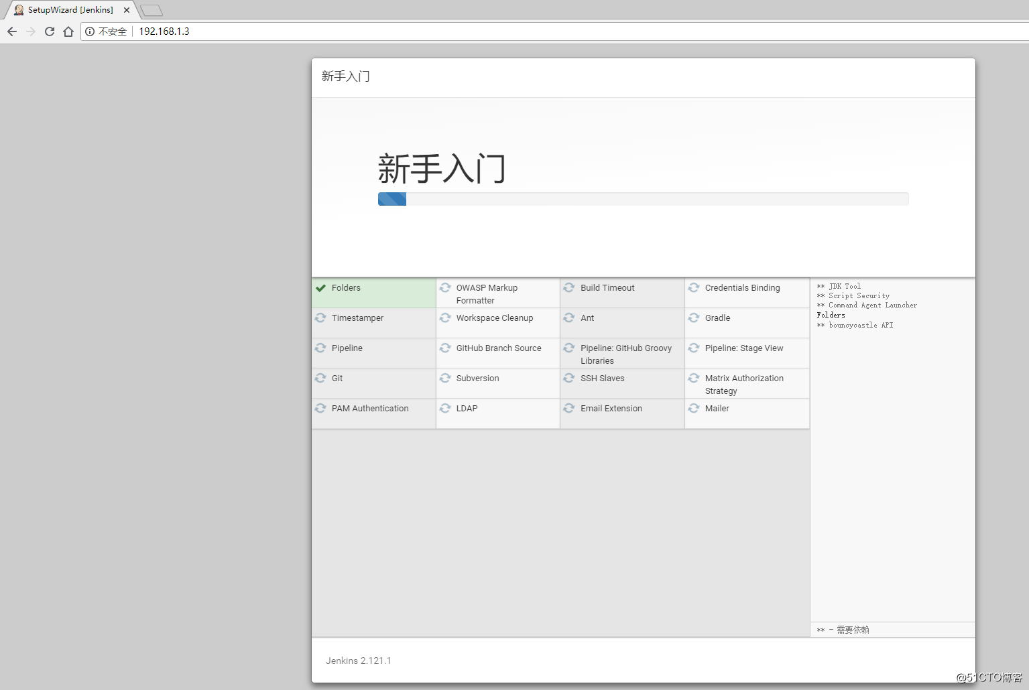Click the JDK Tool log entry

pyautogui.click(x=839, y=286)
